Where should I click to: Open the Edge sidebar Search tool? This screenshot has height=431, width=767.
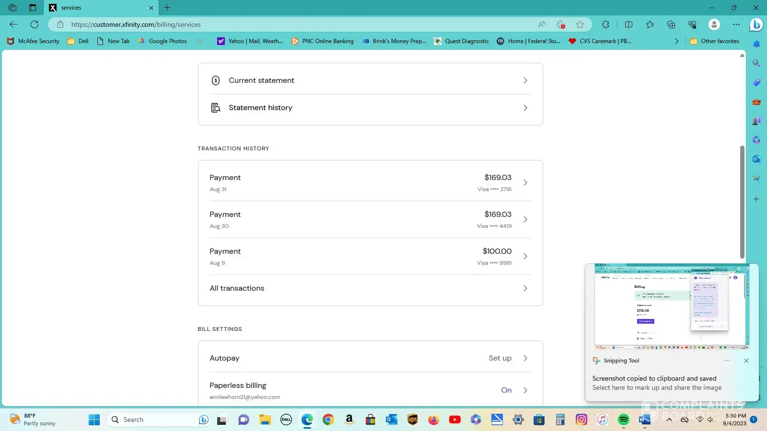pos(756,63)
